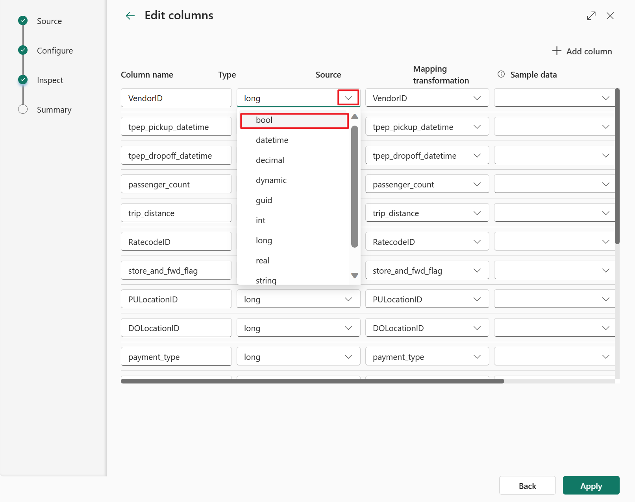The height and width of the screenshot is (502, 635).
Task: Open the PULocationID type dropdown
Action: click(x=298, y=299)
